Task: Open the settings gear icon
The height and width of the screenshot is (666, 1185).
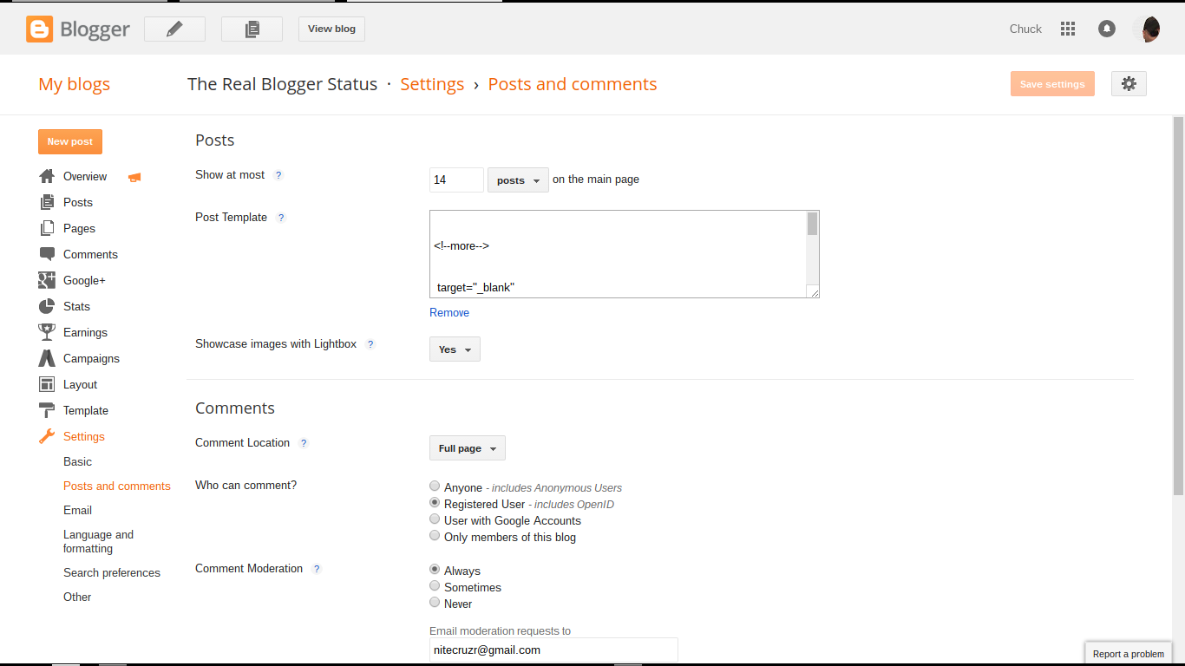Action: [1128, 84]
